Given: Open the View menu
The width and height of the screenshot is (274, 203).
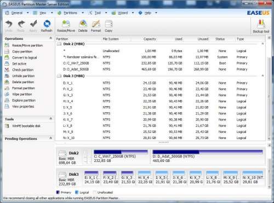Looking at the screenshot, I should [43, 13].
